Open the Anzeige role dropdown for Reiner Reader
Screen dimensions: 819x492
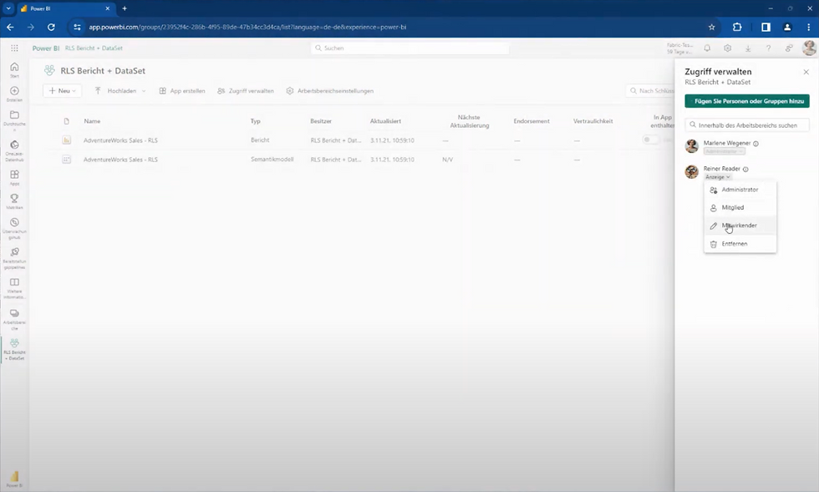pyautogui.click(x=717, y=177)
